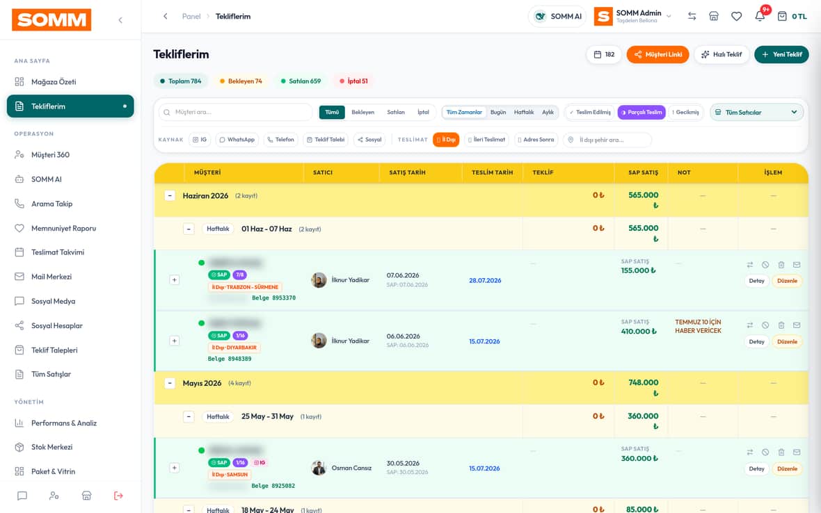Click mail icon on Diyarbakır row
This screenshot has height=513, width=821.
(x=797, y=325)
